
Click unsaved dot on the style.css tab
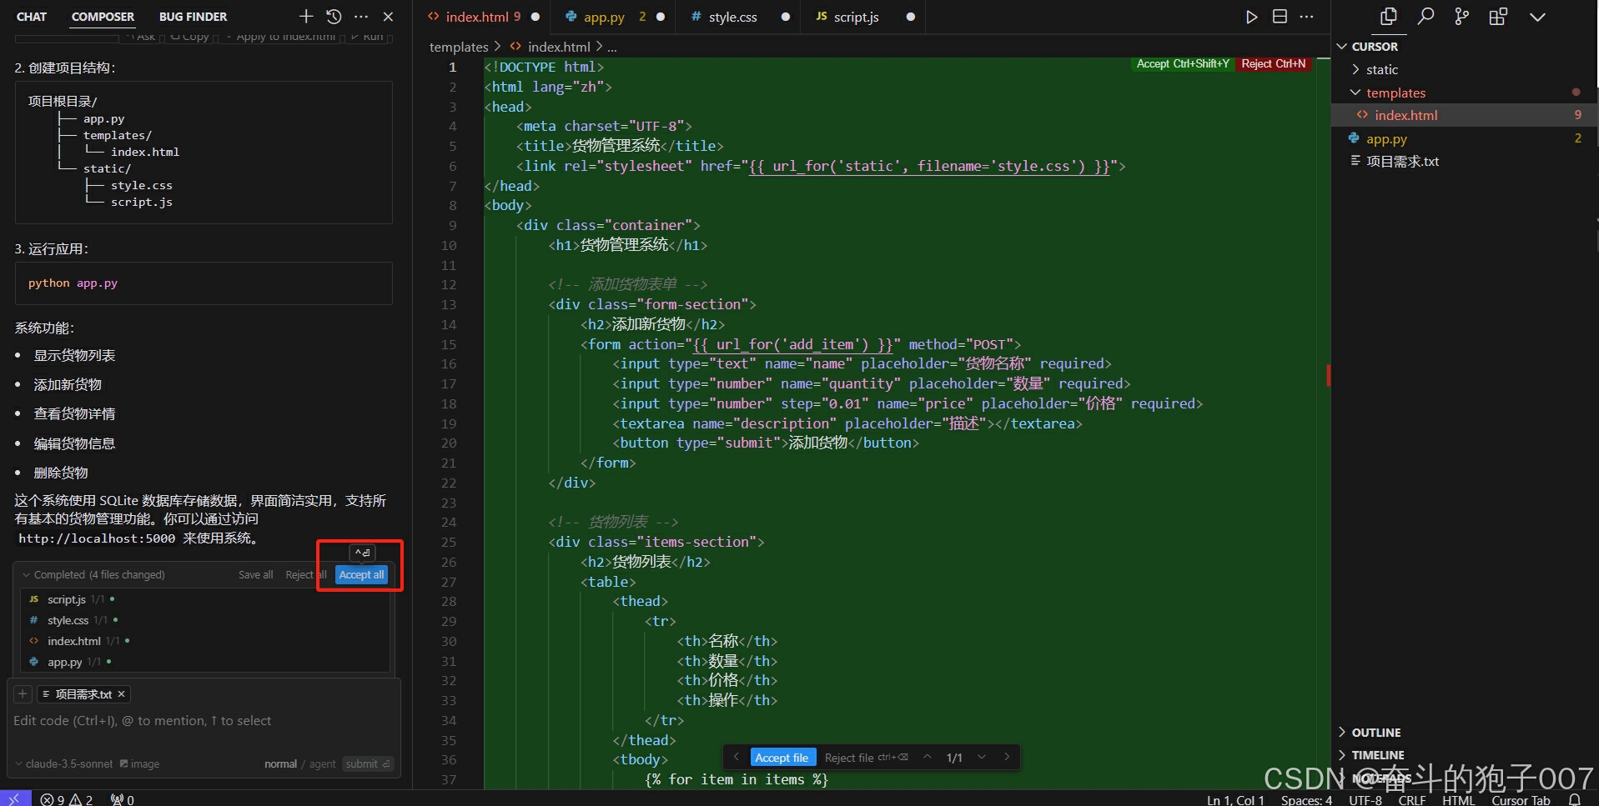(x=785, y=17)
